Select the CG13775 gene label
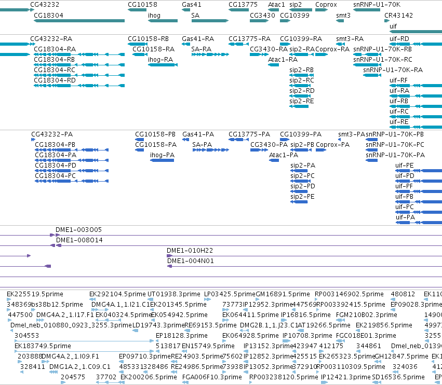Viewport: 442px width, 385px height. [x=243, y=5]
